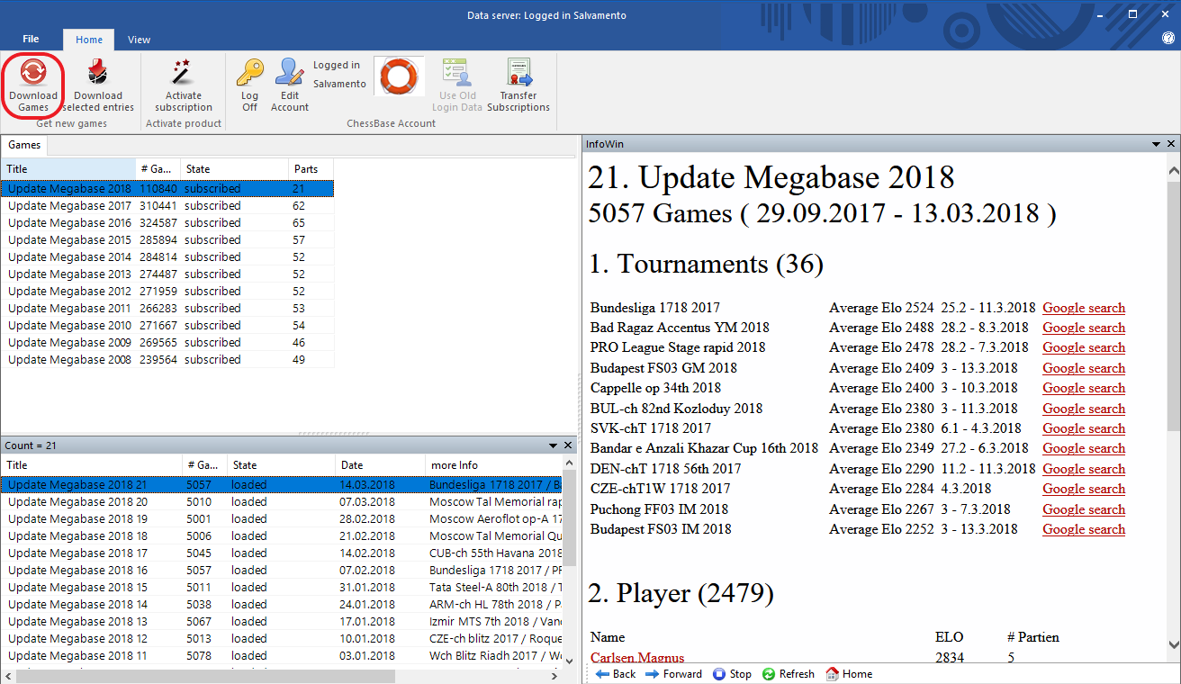Open help question mark icon
This screenshot has width=1181, height=684.
click(x=1167, y=39)
